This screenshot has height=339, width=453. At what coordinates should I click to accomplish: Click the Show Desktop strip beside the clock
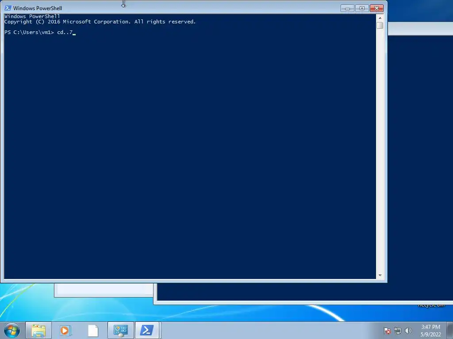[450, 330]
